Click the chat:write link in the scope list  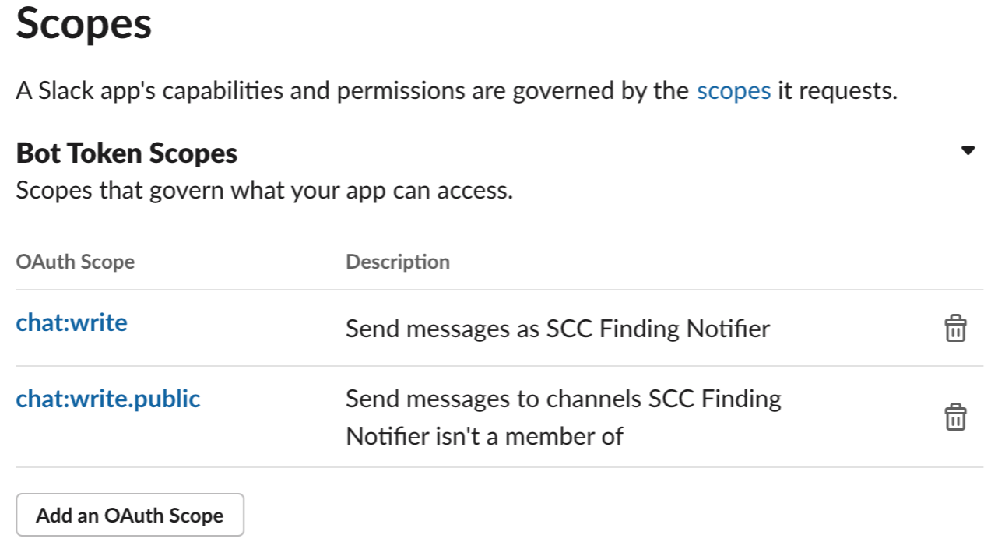(x=72, y=322)
